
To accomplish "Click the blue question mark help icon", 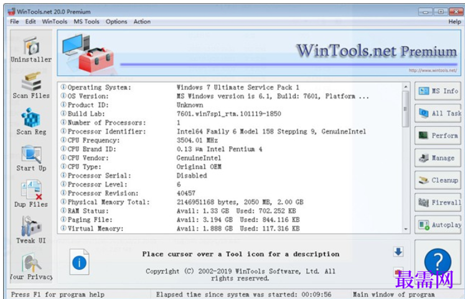I will click(x=438, y=262).
